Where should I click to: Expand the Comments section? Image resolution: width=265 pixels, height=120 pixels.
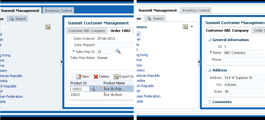click(x=210, y=102)
